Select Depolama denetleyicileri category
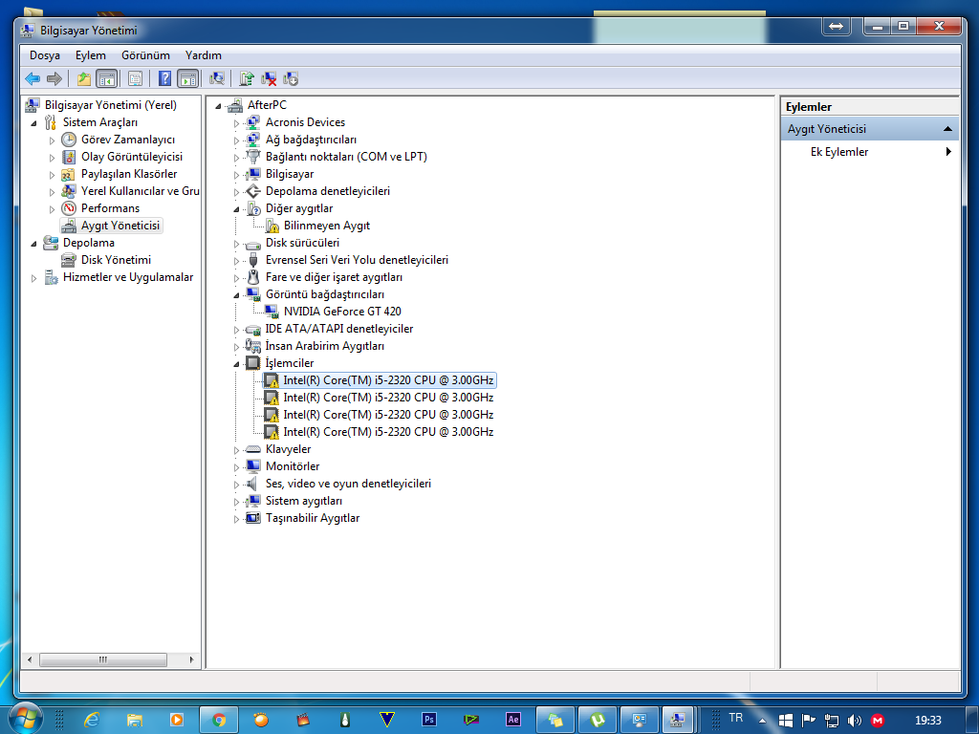 click(x=328, y=191)
